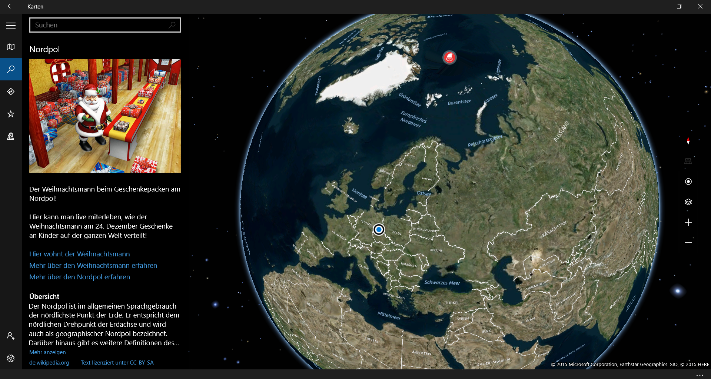Click the Santa pin on the globe
Image resolution: width=711 pixels, height=379 pixels.
(x=449, y=57)
